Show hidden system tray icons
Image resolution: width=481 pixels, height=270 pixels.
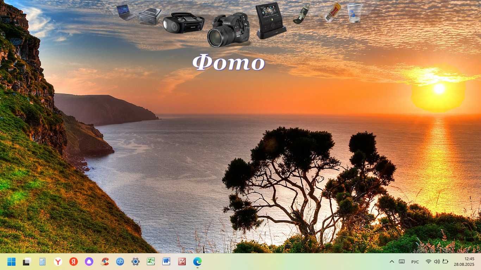(x=392, y=262)
